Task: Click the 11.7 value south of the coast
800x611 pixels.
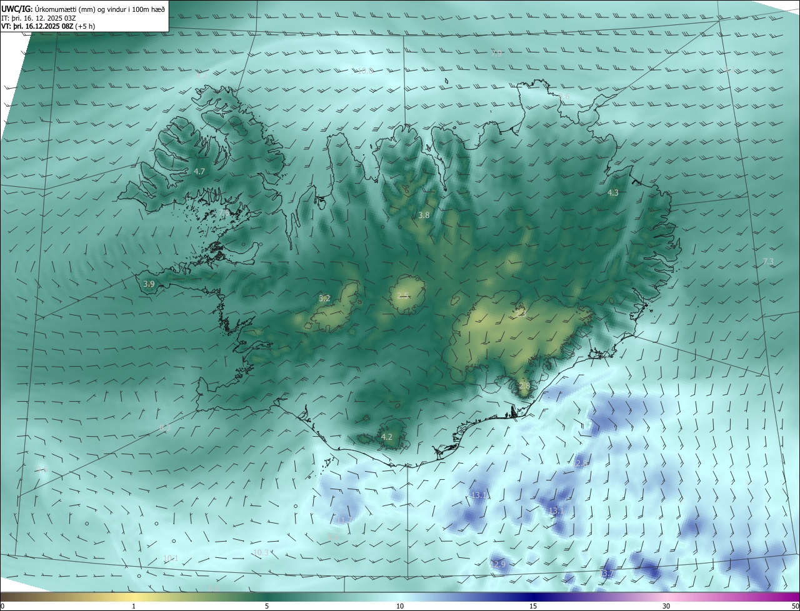Action: (x=344, y=520)
